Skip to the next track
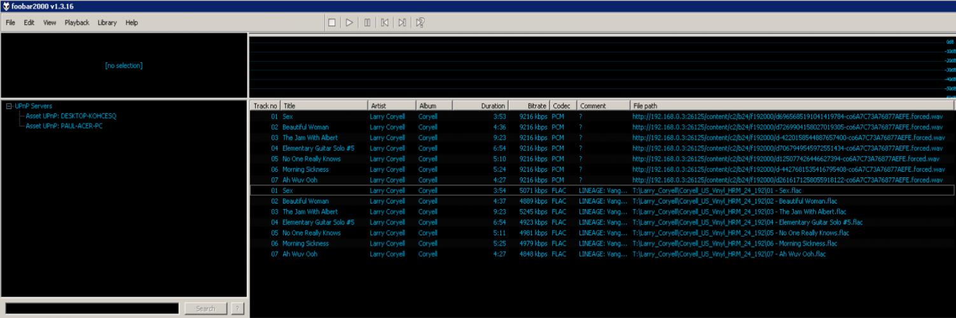The width and height of the screenshot is (956, 318). (402, 23)
